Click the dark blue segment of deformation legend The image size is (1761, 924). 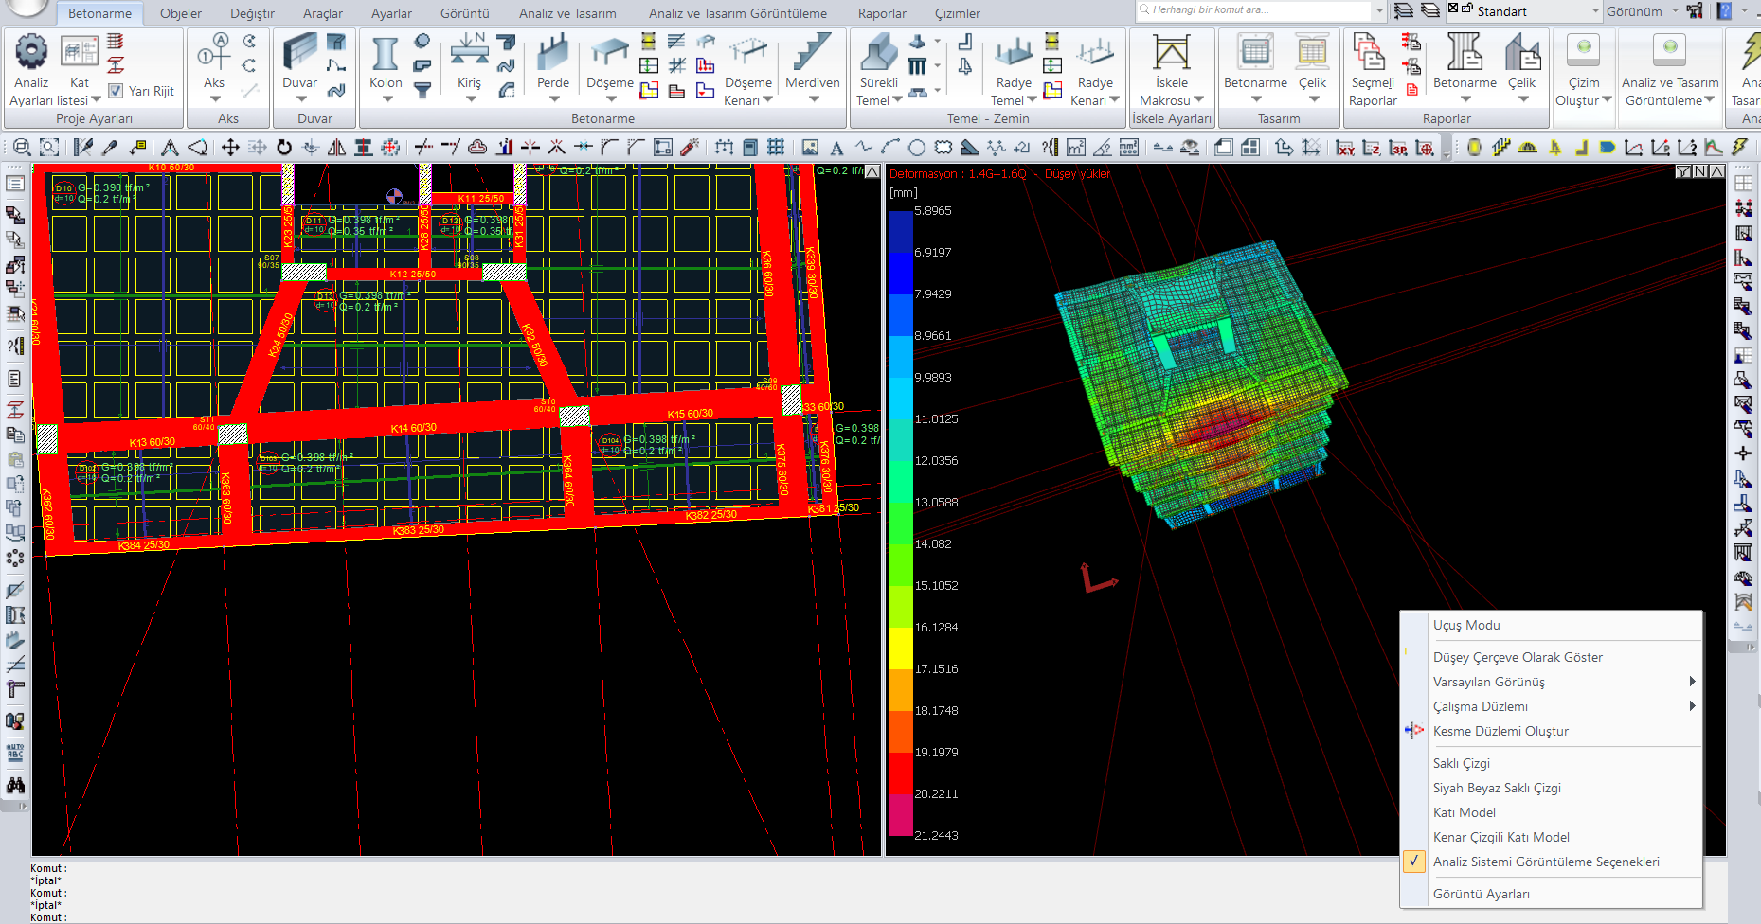tap(901, 232)
